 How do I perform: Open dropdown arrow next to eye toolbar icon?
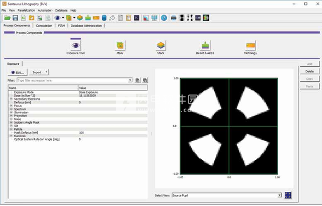pyautogui.click(x=63, y=18)
